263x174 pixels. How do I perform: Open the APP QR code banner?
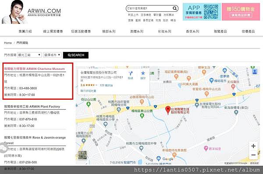pos(202,12)
